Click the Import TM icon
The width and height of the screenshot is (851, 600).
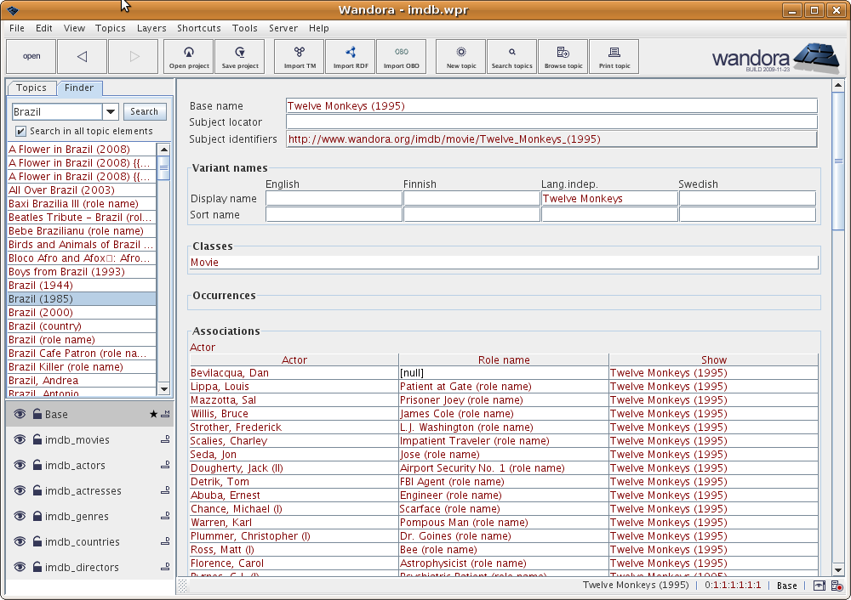299,56
